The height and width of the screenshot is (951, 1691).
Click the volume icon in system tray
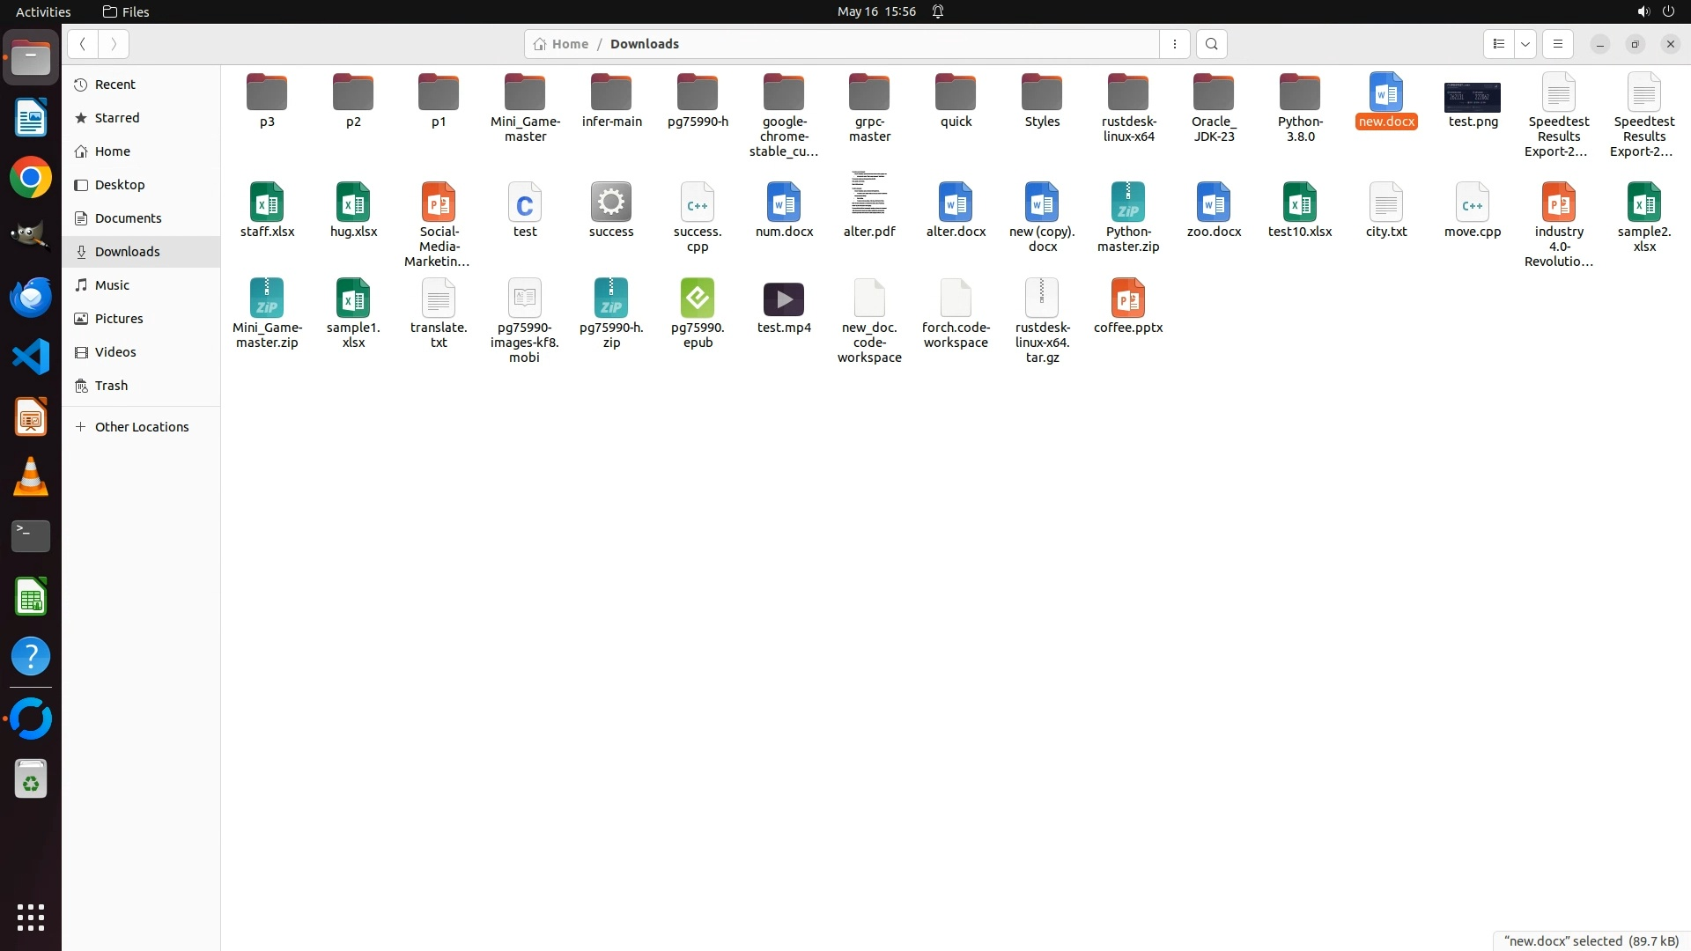point(1643,11)
